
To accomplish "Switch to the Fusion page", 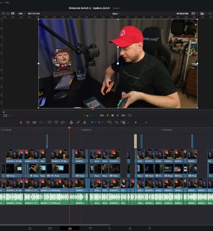I will [90, 228].
